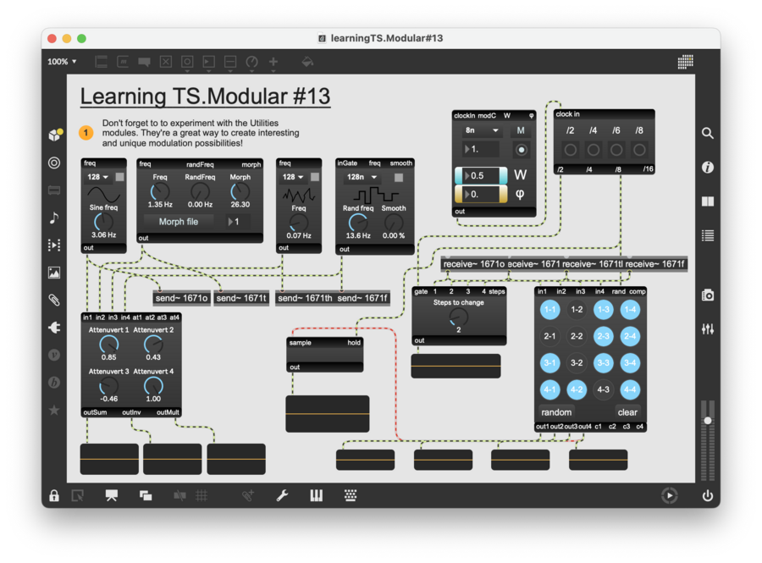Open the Snapshots camera icon in the right sidebar
The image size is (762, 563).
(x=708, y=295)
